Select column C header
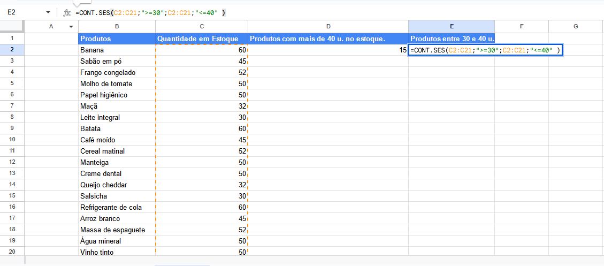This screenshot has height=266, width=604. tap(202, 27)
